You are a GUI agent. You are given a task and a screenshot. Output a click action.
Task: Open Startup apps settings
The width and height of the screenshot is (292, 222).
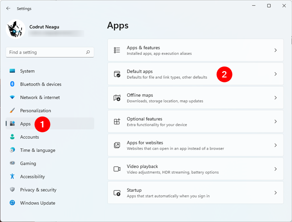[x=196, y=193]
